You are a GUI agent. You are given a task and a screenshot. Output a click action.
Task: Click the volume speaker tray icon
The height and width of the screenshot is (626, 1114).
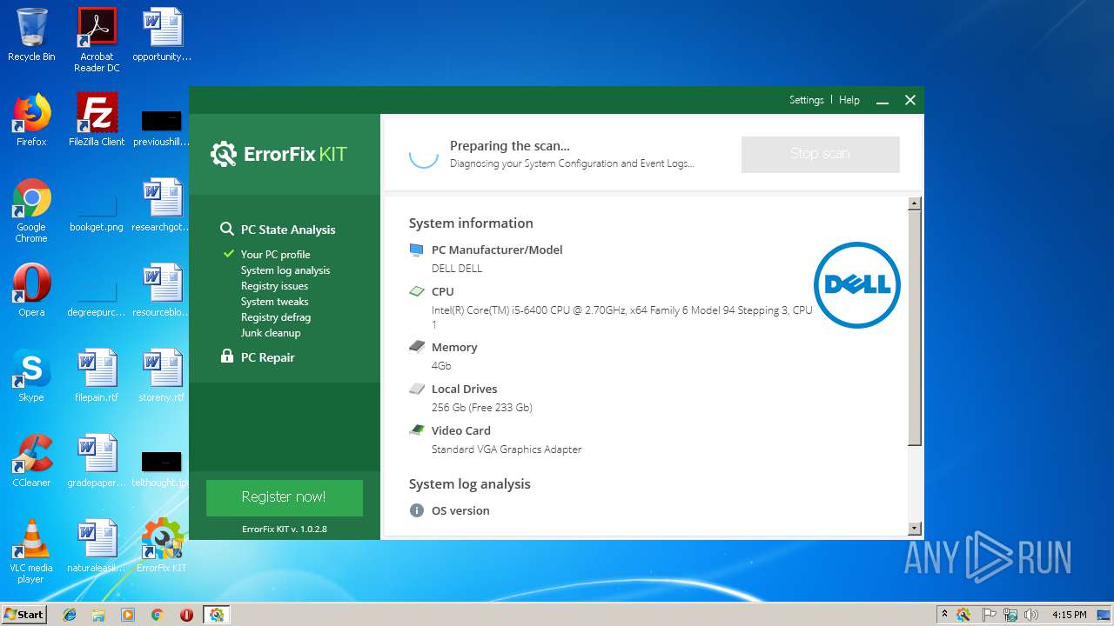pos(1031,615)
